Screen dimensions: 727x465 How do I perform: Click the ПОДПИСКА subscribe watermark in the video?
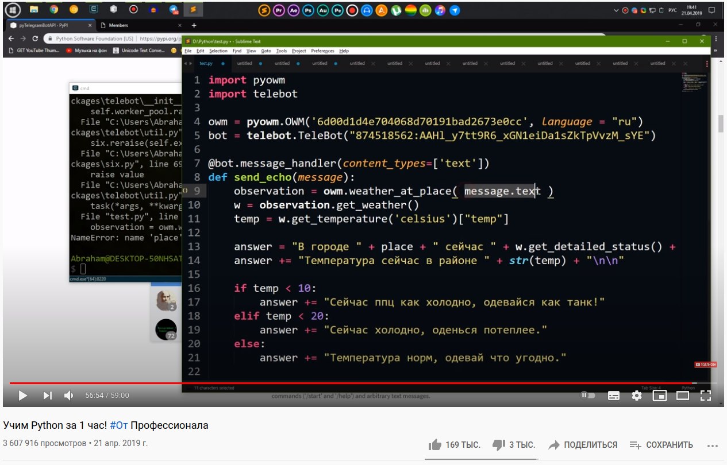click(x=706, y=365)
